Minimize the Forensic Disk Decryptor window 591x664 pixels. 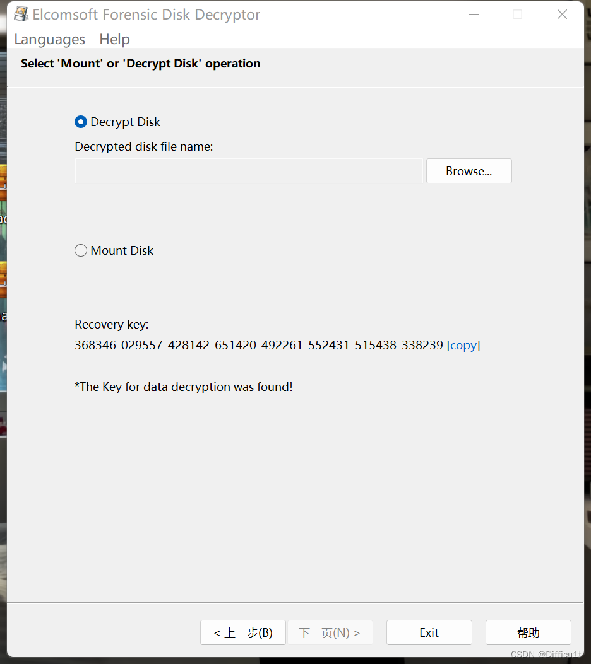pyautogui.click(x=474, y=15)
